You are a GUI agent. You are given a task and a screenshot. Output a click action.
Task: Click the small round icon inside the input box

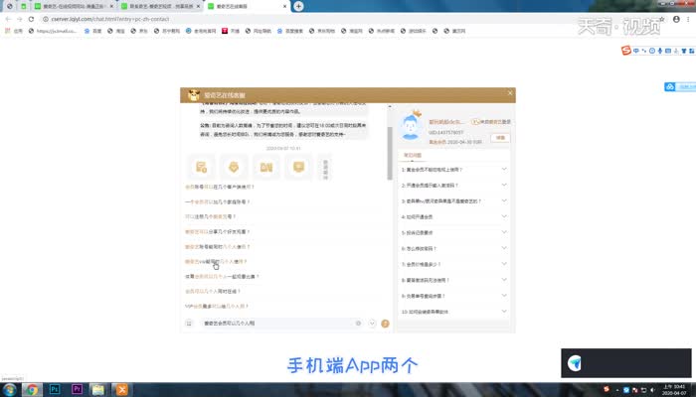[x=358, y=324]
